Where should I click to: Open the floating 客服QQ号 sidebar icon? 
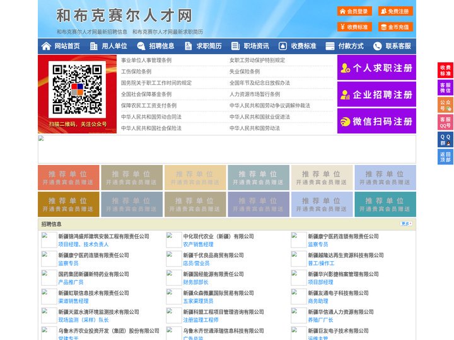click(445, 122)
